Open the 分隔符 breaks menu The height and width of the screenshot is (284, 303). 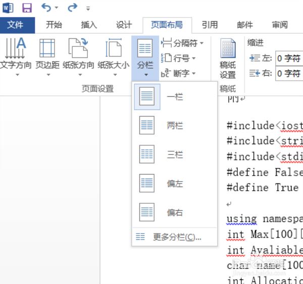pos(182,43)
